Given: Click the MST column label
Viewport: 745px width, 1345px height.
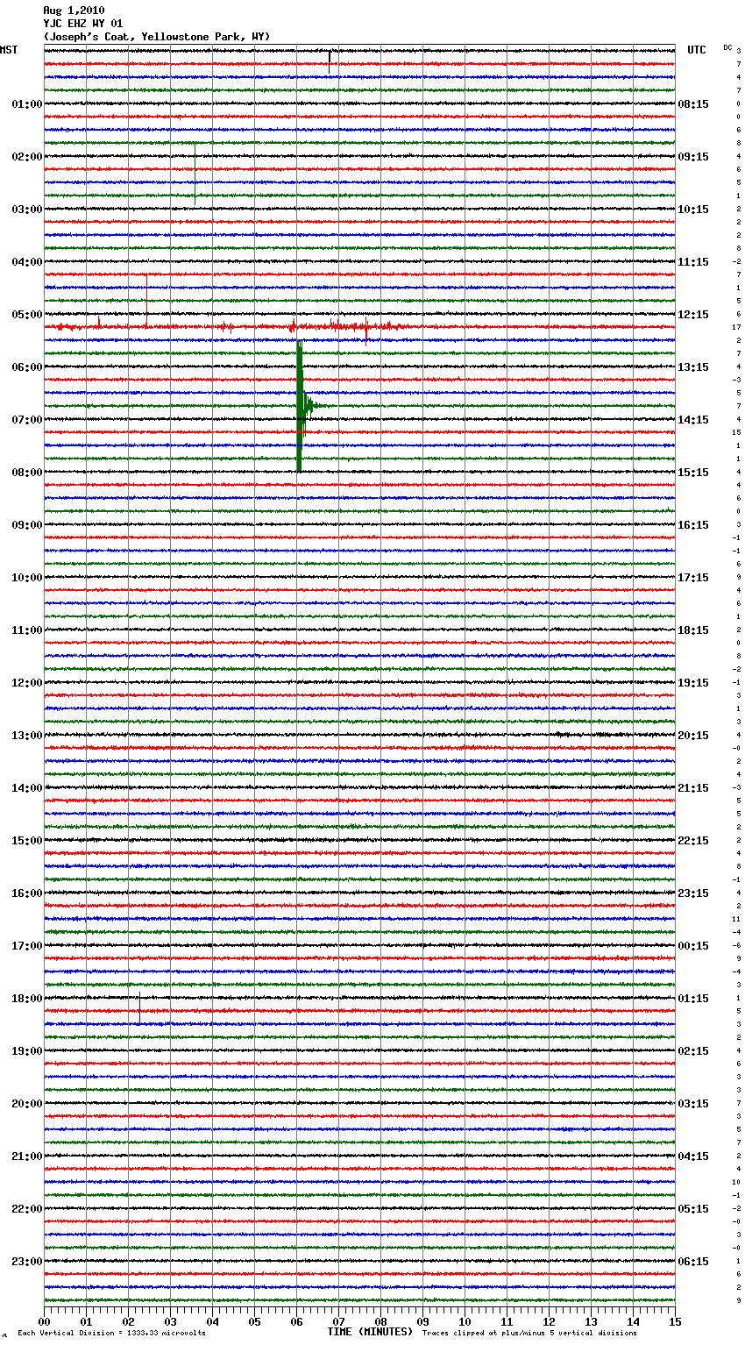Looking at the screenshot, I should point(9,50).
